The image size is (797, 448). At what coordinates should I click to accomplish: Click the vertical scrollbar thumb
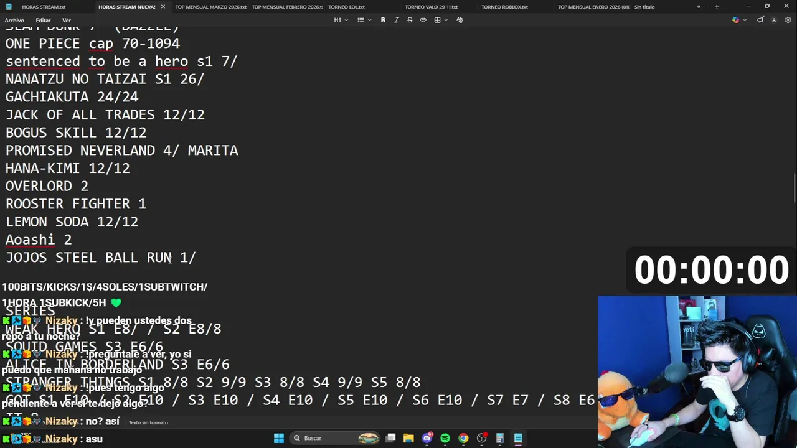794,187
